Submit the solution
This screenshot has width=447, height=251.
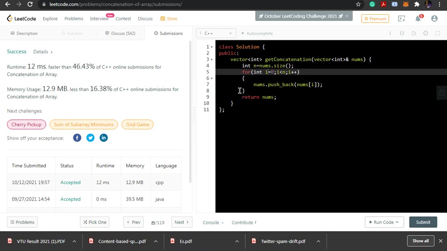point(423,222)
